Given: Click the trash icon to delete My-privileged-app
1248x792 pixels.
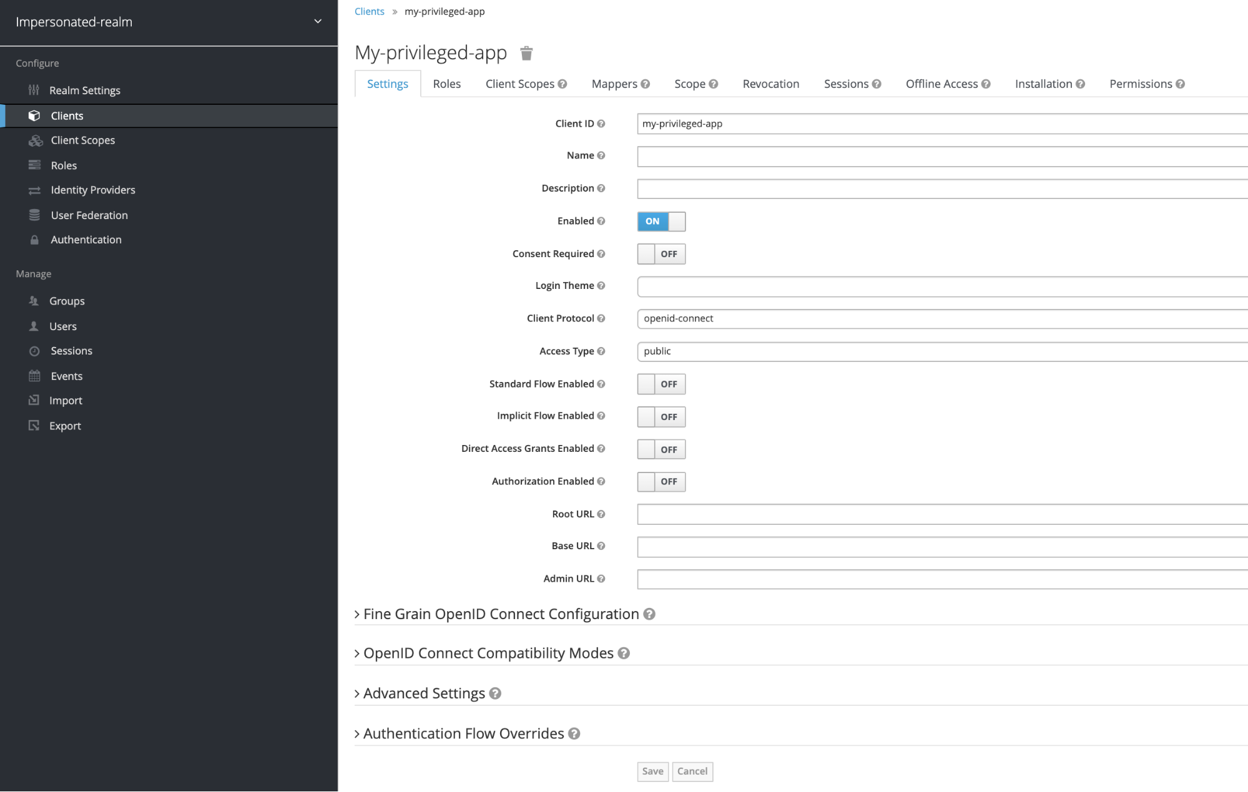Looking at the screenshot, I should click(526, 53).
